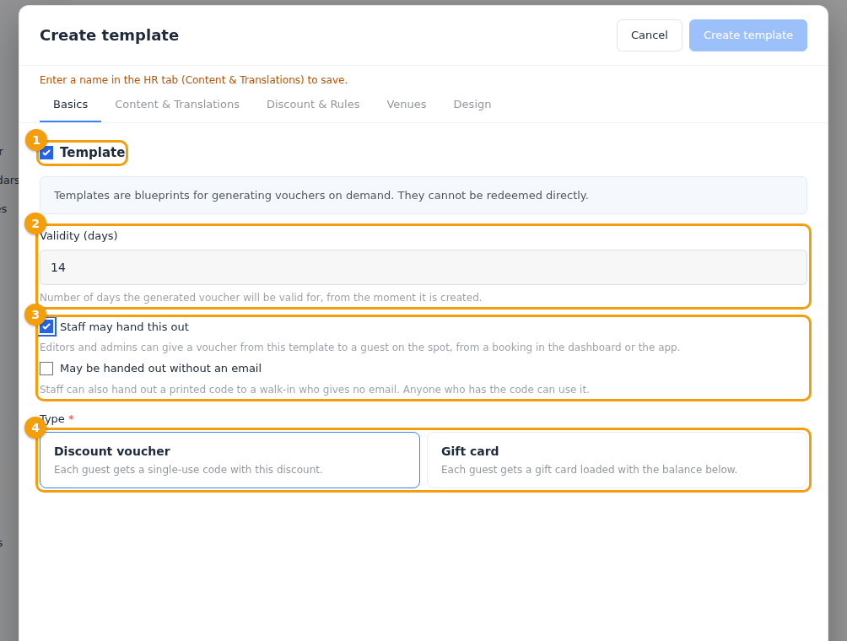The image size is (847, 641).
Task: Choose the Discount voucher type card
Action: pos(229,461)
